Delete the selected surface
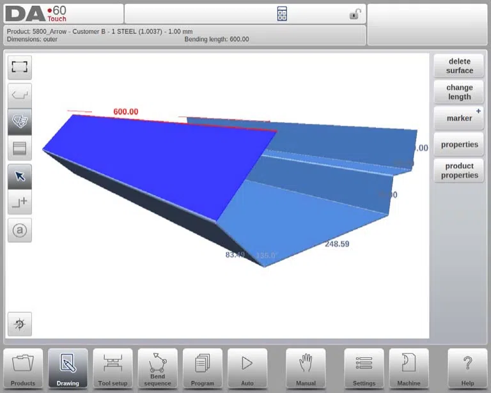 (x=459, y=66)
